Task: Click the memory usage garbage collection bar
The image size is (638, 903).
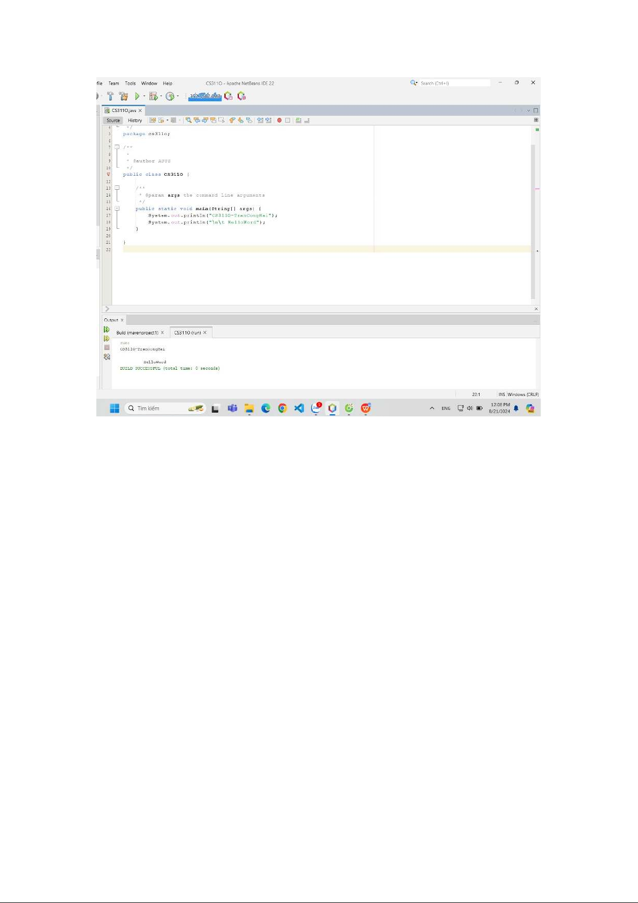Action: click(x=204, y=96)
